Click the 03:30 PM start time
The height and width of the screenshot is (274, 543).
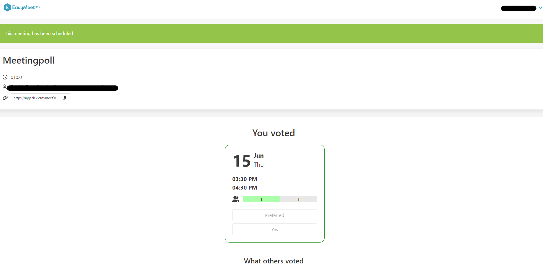click(244, 179)
